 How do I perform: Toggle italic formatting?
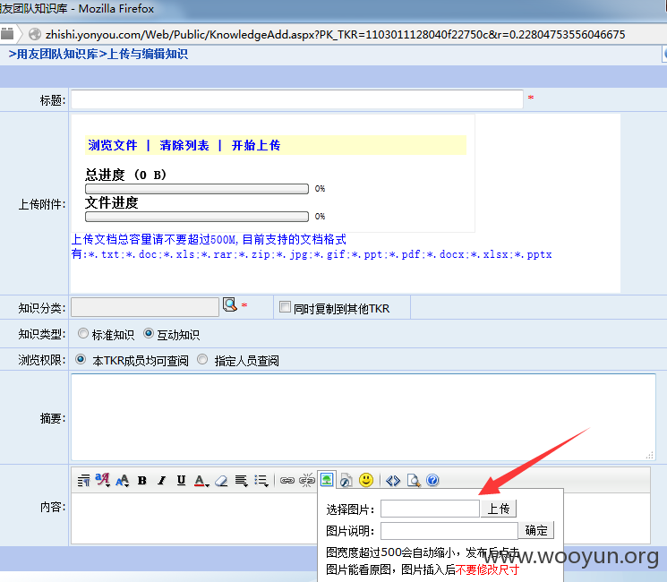pos(162,480)
